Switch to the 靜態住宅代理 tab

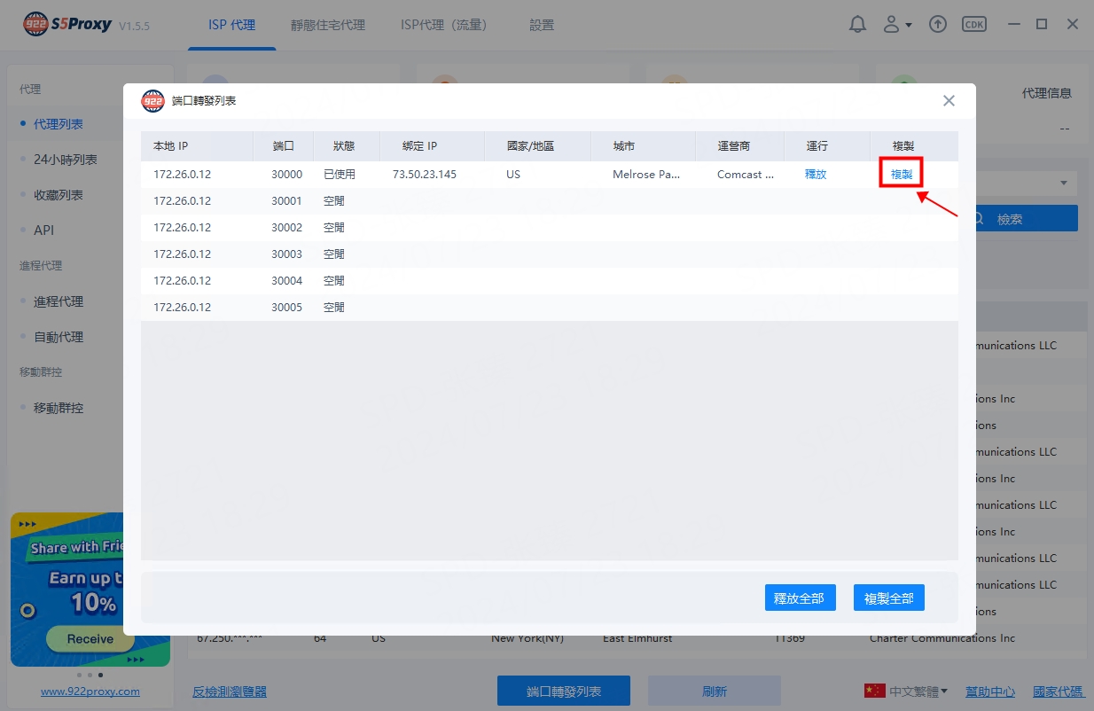(327, 25)
